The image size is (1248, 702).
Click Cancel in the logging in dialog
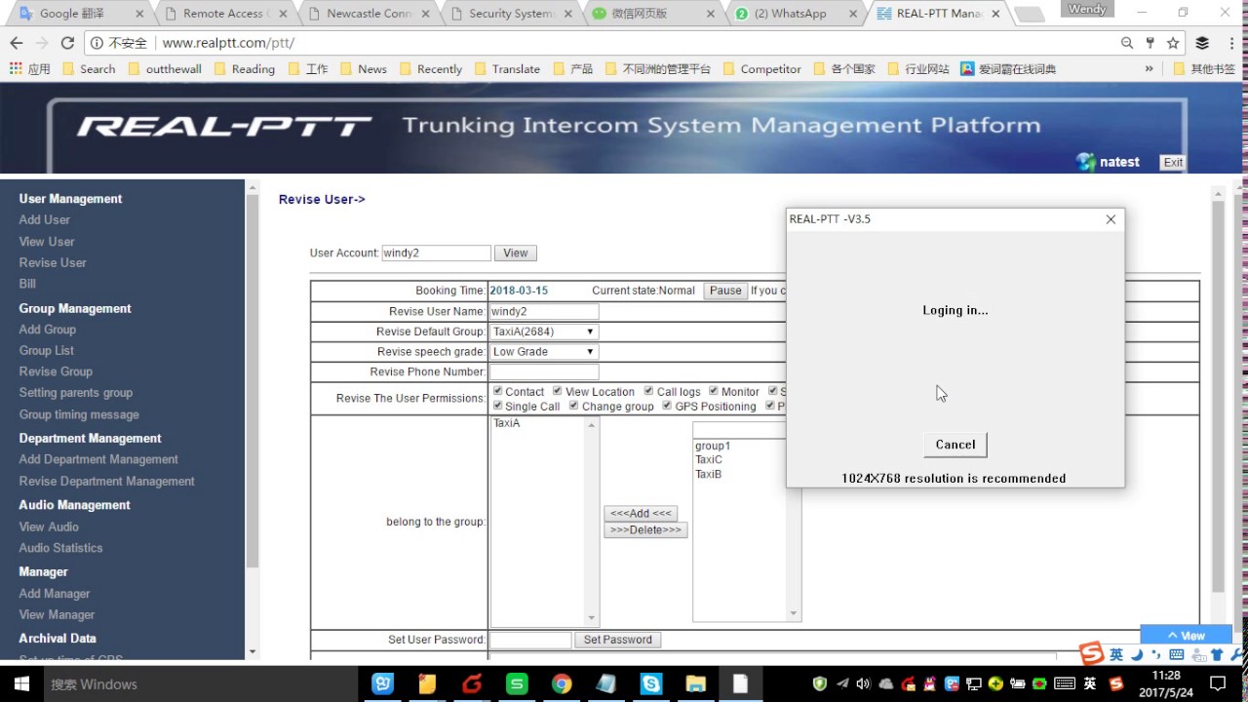pyautogui.click(x=955, y=445)
